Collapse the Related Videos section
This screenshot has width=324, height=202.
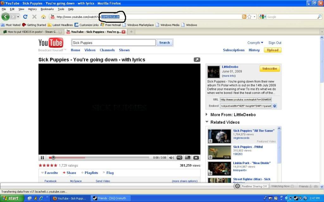pyautogui.click(x=207, y=122)
